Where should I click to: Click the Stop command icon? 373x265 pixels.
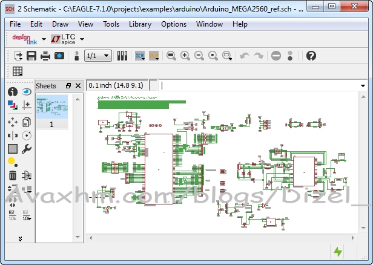[x=276, y=56]
